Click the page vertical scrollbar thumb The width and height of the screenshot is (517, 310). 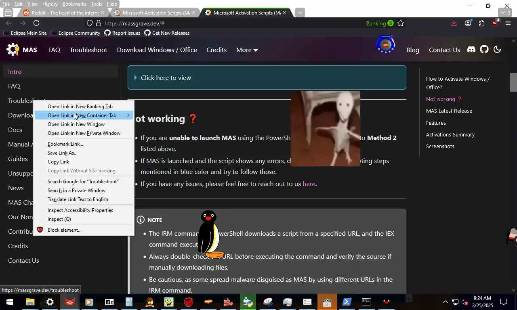(x=514, y=82)
